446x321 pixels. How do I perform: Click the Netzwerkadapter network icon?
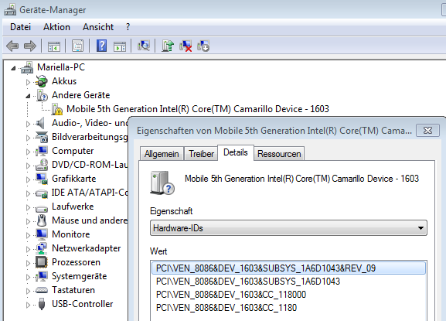tap(42, 248)
